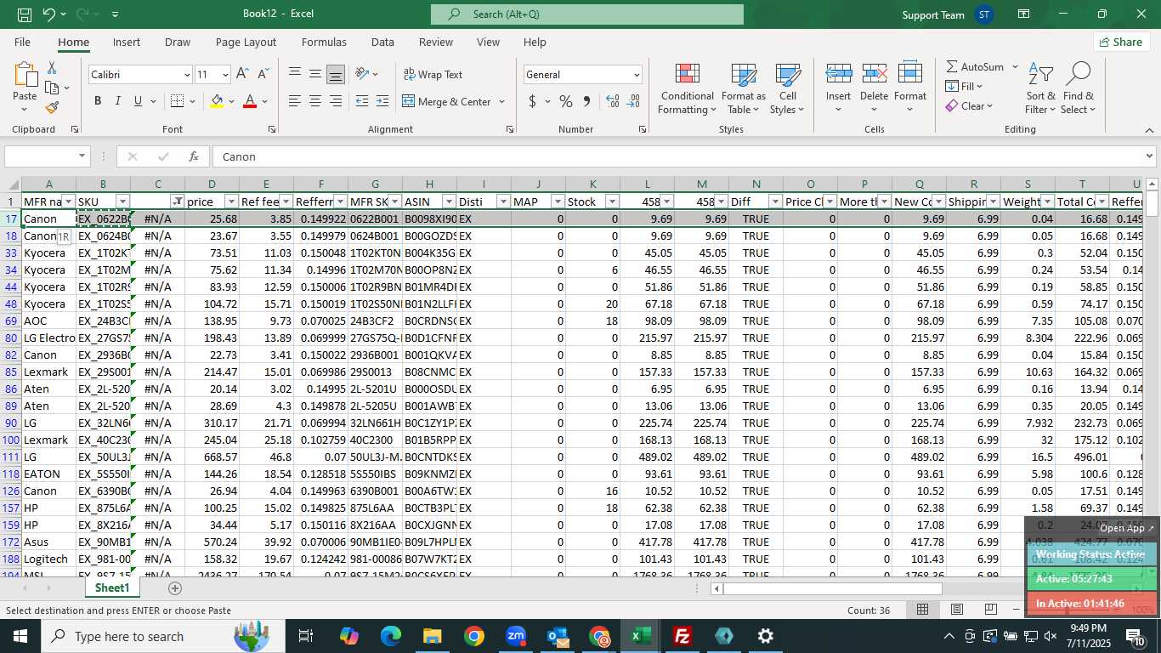Open Cell Styles gallery
Screen dimensions: 1161x653
[x=788, y=88]
